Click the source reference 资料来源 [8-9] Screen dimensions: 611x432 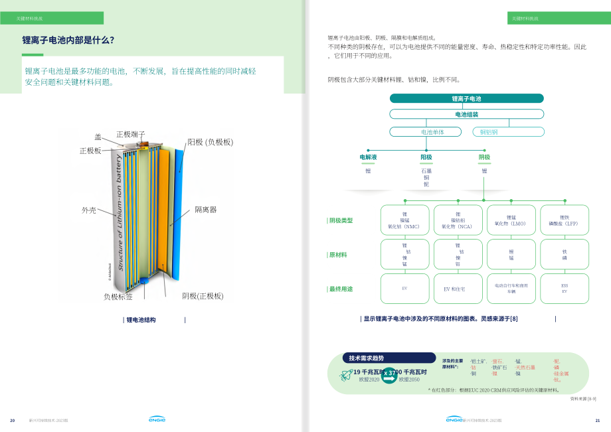click(x=583, y=399)
